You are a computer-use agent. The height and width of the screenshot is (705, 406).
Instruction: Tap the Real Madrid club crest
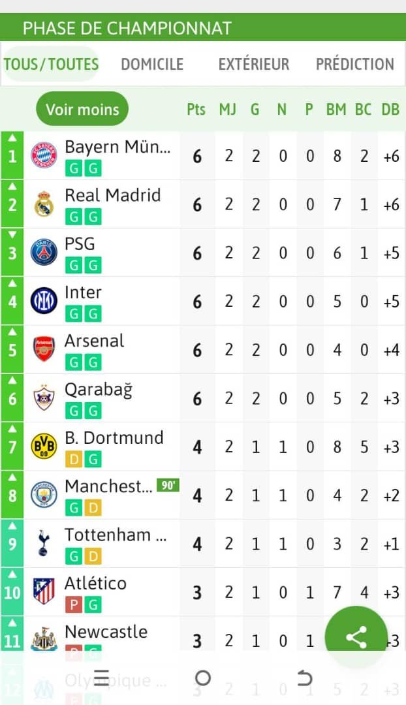pyautogui.click(x=44, y=204)
